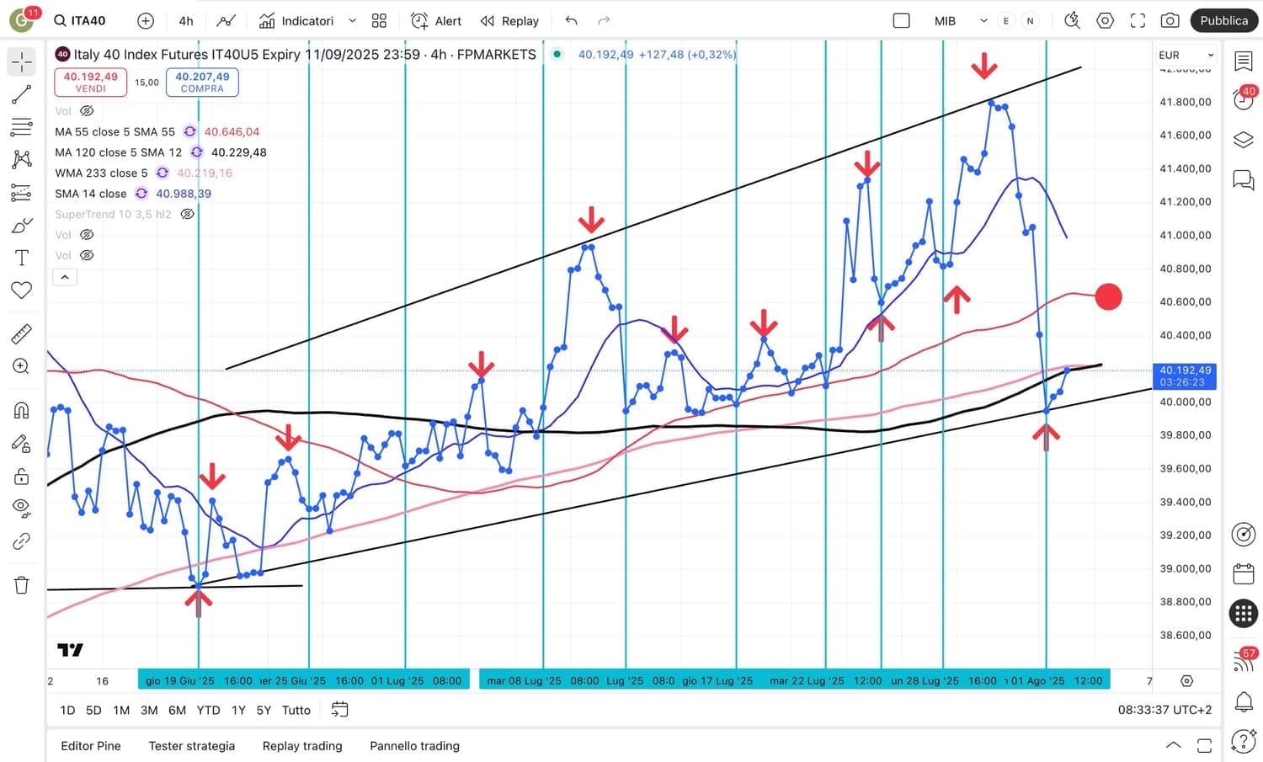This screenshot has height=762, width=1263.
Task: Select the zoom-in magnifier tool
Action: coord(22,366)
